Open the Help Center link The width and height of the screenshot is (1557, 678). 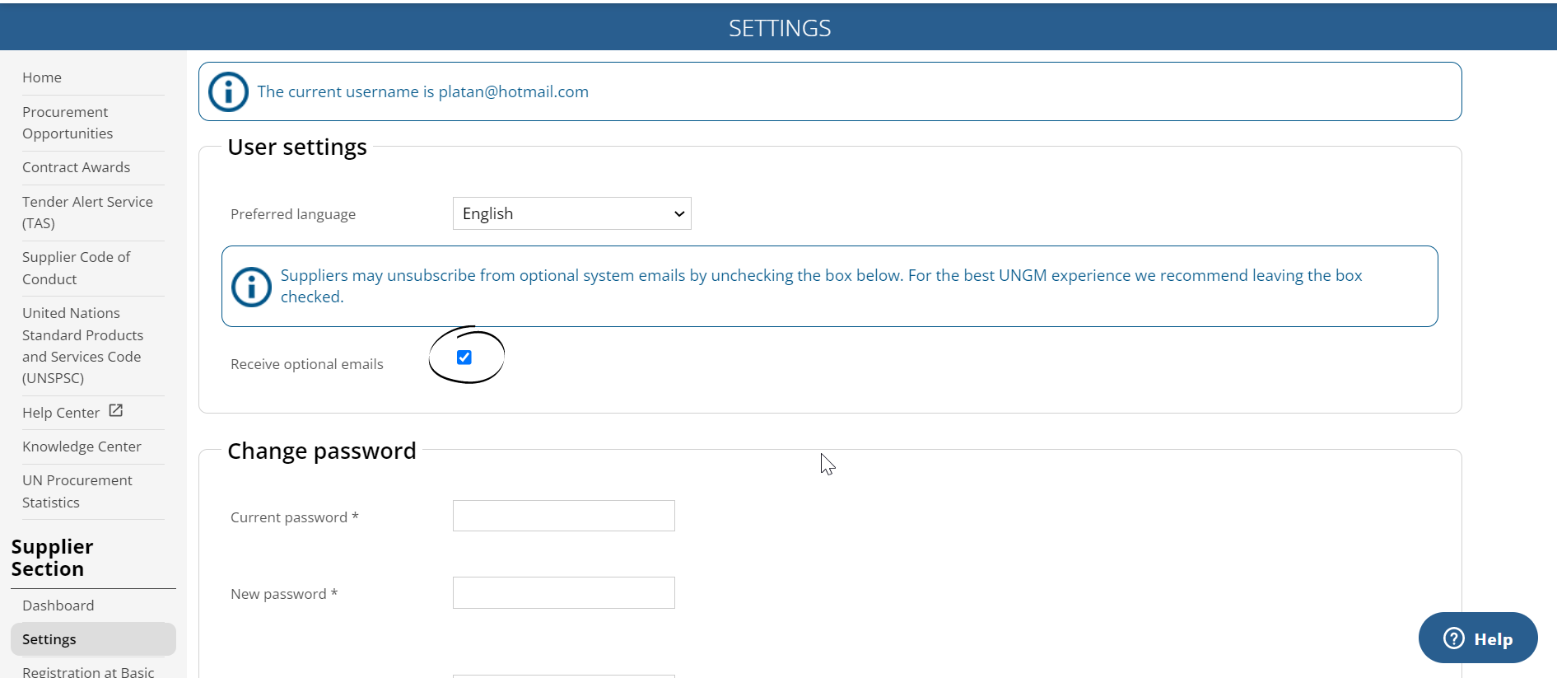[x=61, y=413]
